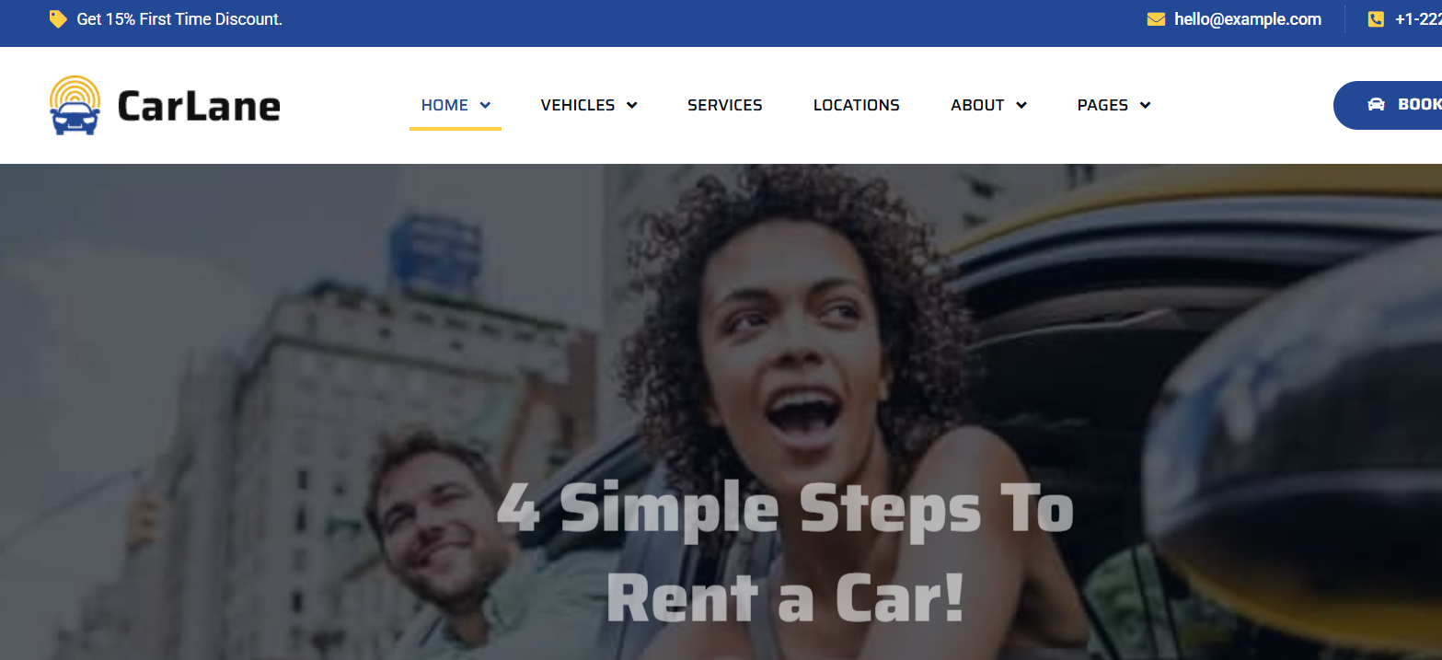
Task: Click the yellow discount tag icon
Action: (x=58, y=18)
